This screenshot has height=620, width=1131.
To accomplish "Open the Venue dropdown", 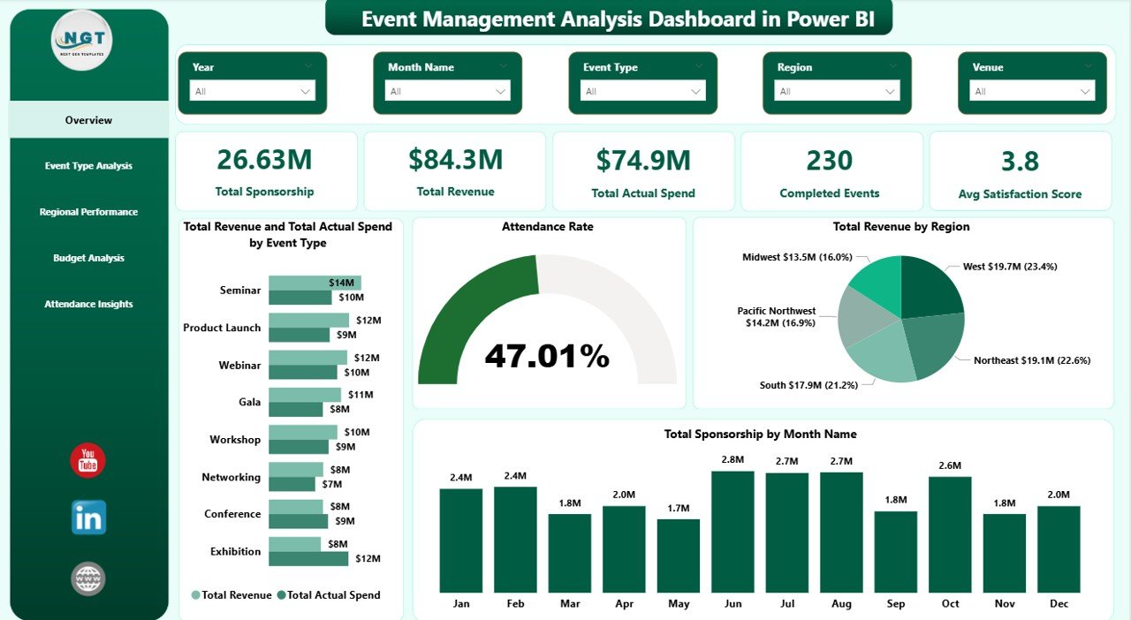I will coord(1032,91).
